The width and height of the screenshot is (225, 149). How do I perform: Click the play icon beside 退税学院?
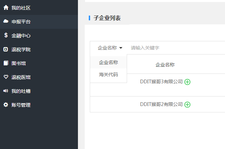pos(6,49)
